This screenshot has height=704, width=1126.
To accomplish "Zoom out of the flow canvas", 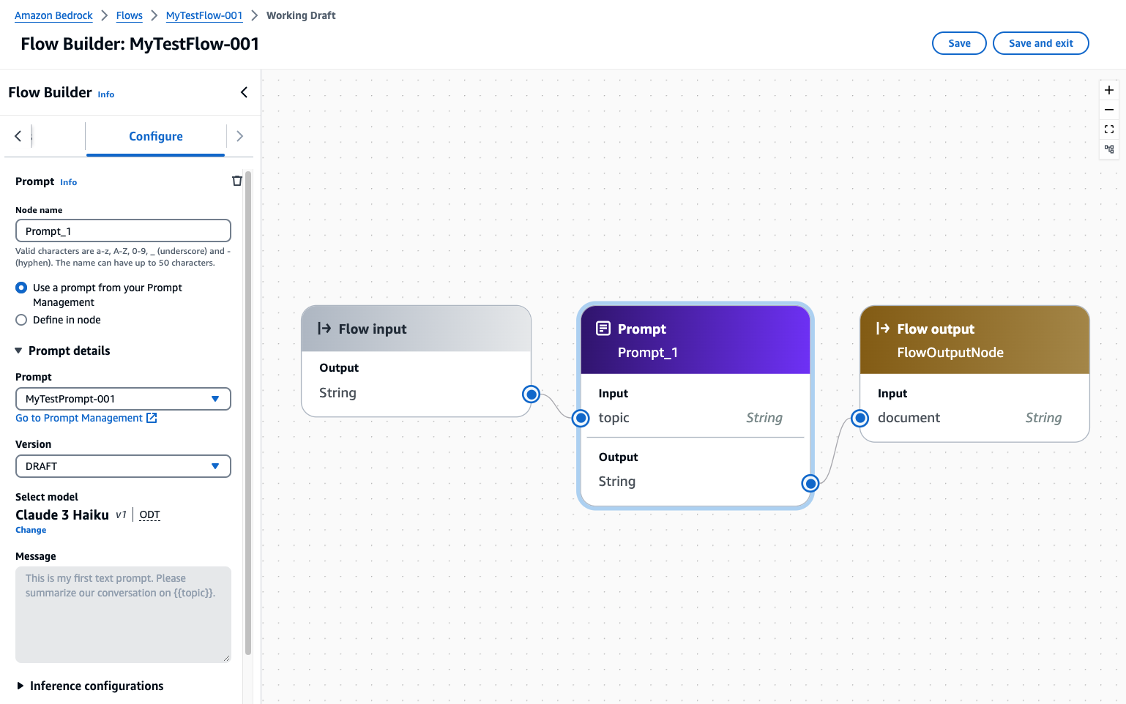I will pyautogui.click(x=1109, y=110).
